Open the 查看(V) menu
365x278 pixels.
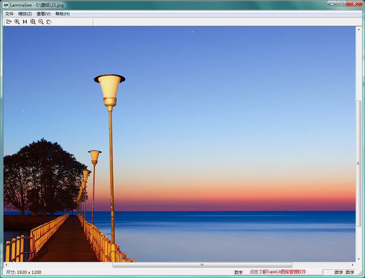click(x=44, y=14)
